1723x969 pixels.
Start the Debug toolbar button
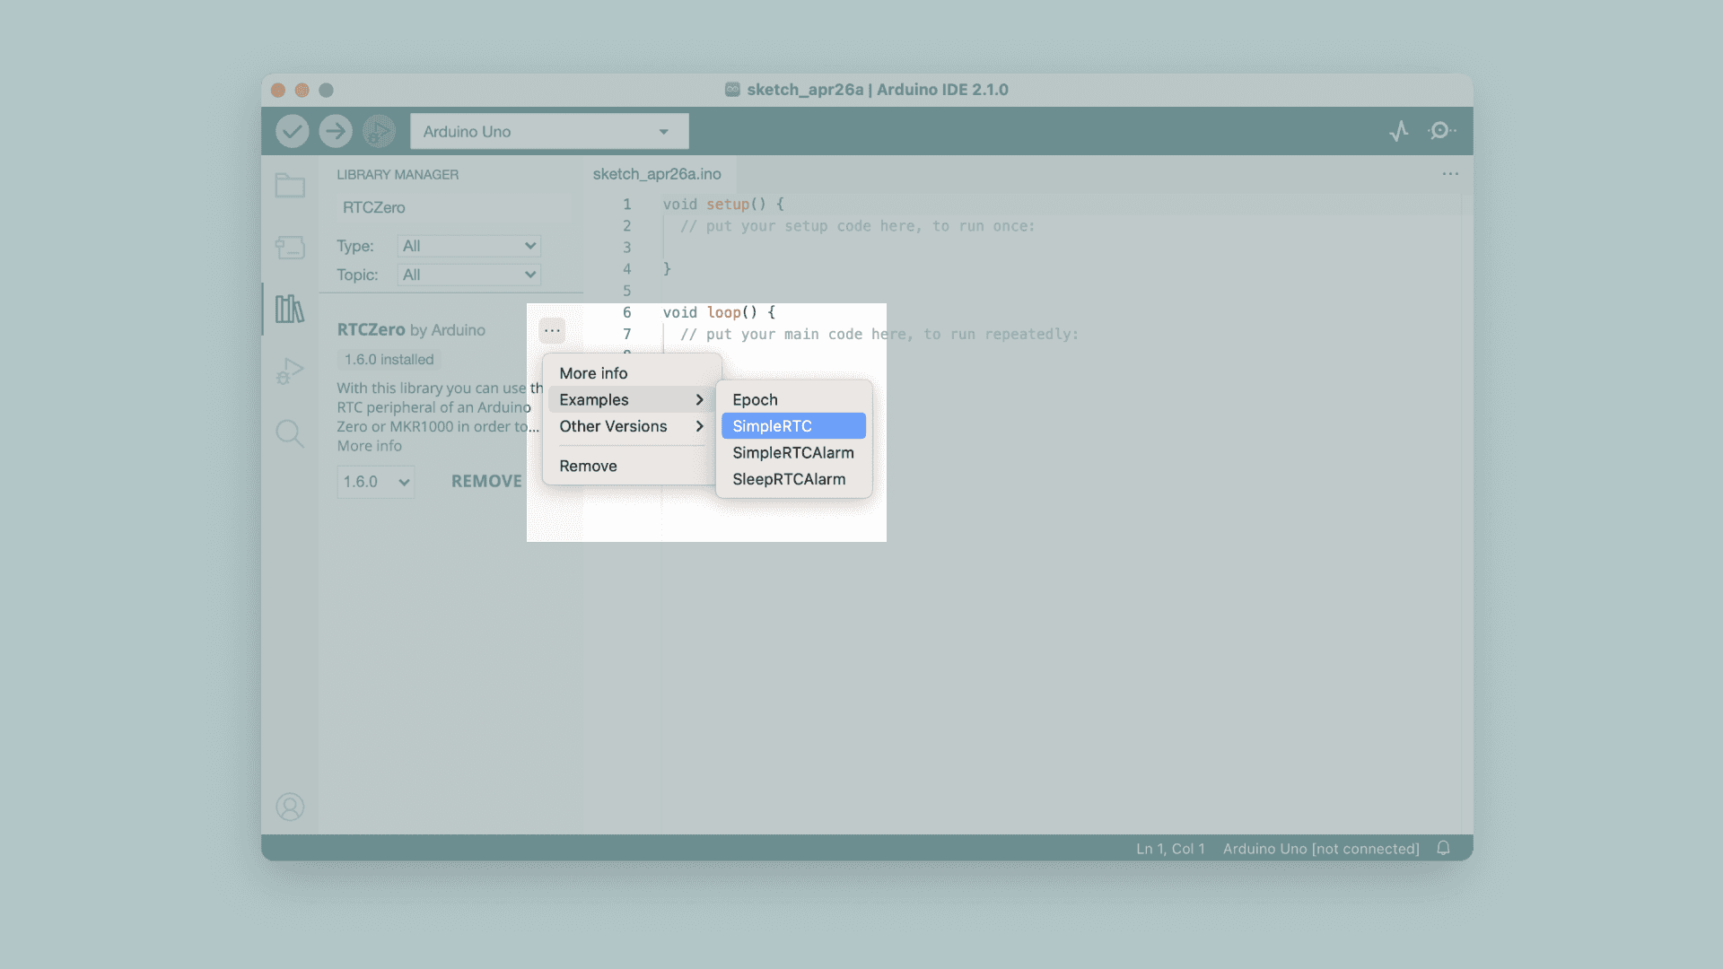pyautogui.click(x=379, y=131)
